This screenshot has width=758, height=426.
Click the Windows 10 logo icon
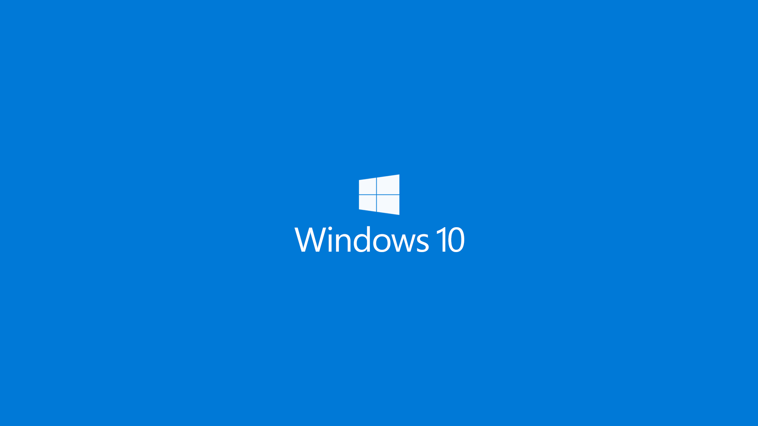coord(379,194)
